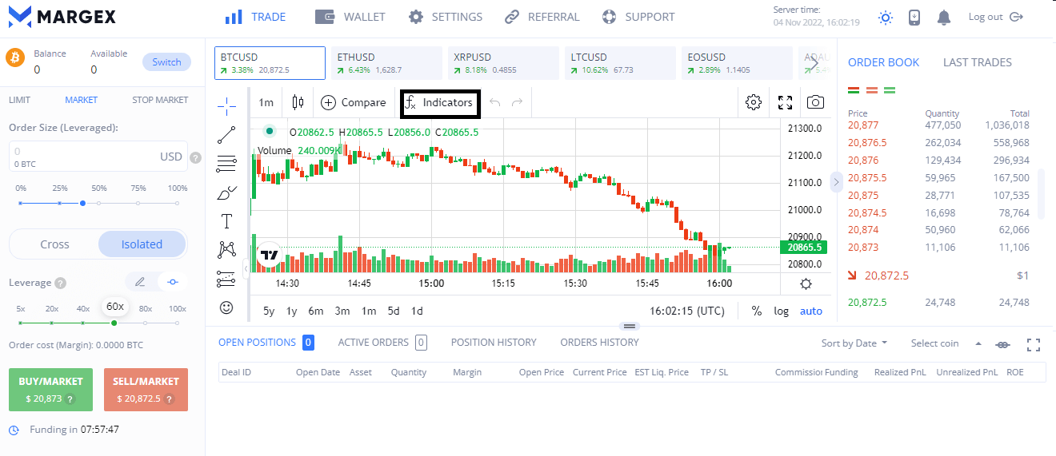
Task: Take a chart snapshot with camera icon
Action: pyautogui.click(x=815, y=102)
